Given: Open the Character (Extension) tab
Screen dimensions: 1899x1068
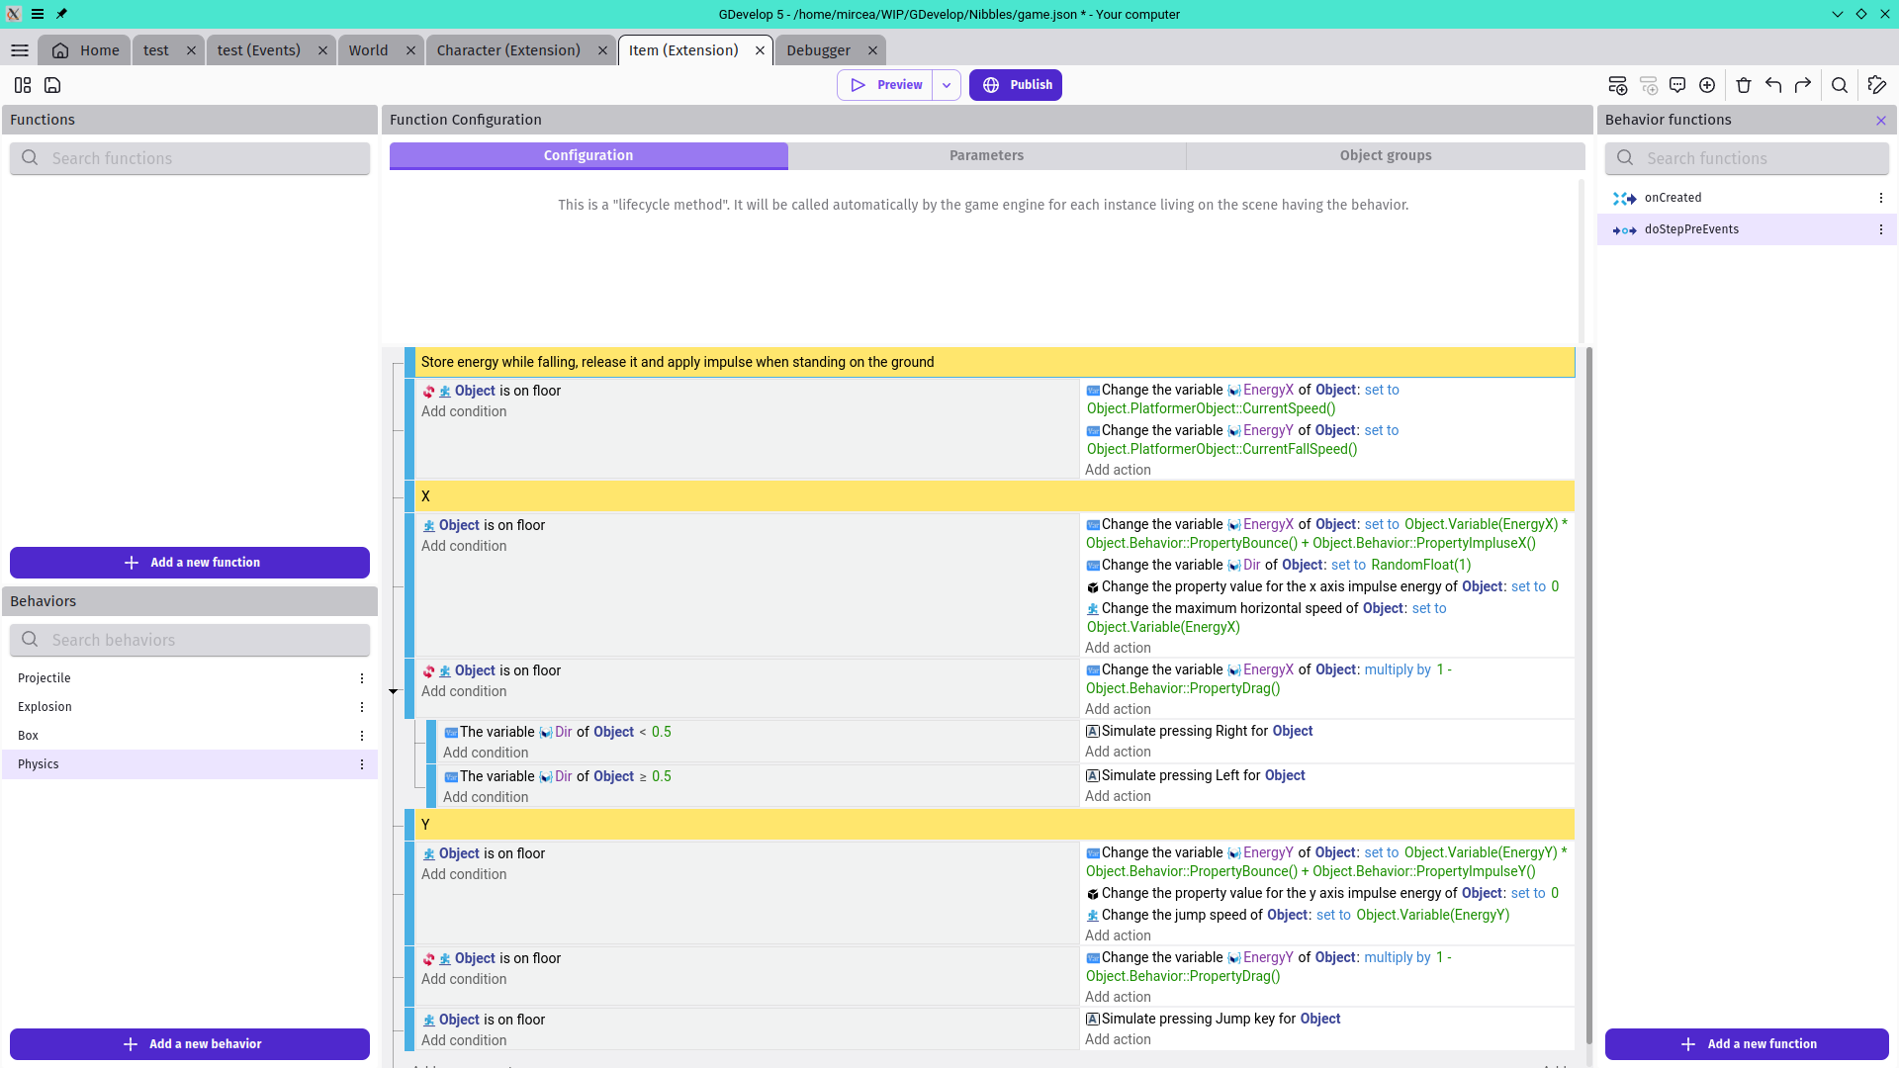Looking at the screenshot, I should coord(508,50).
